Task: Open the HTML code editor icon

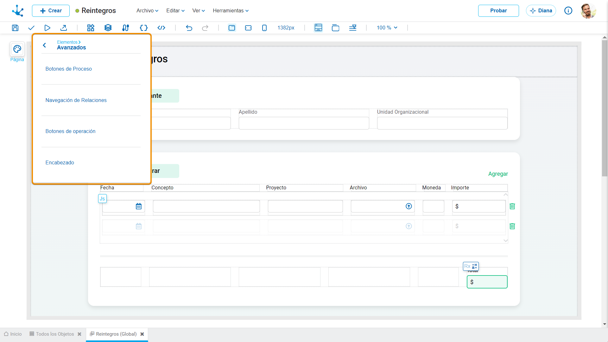Action: coord(161,28)
